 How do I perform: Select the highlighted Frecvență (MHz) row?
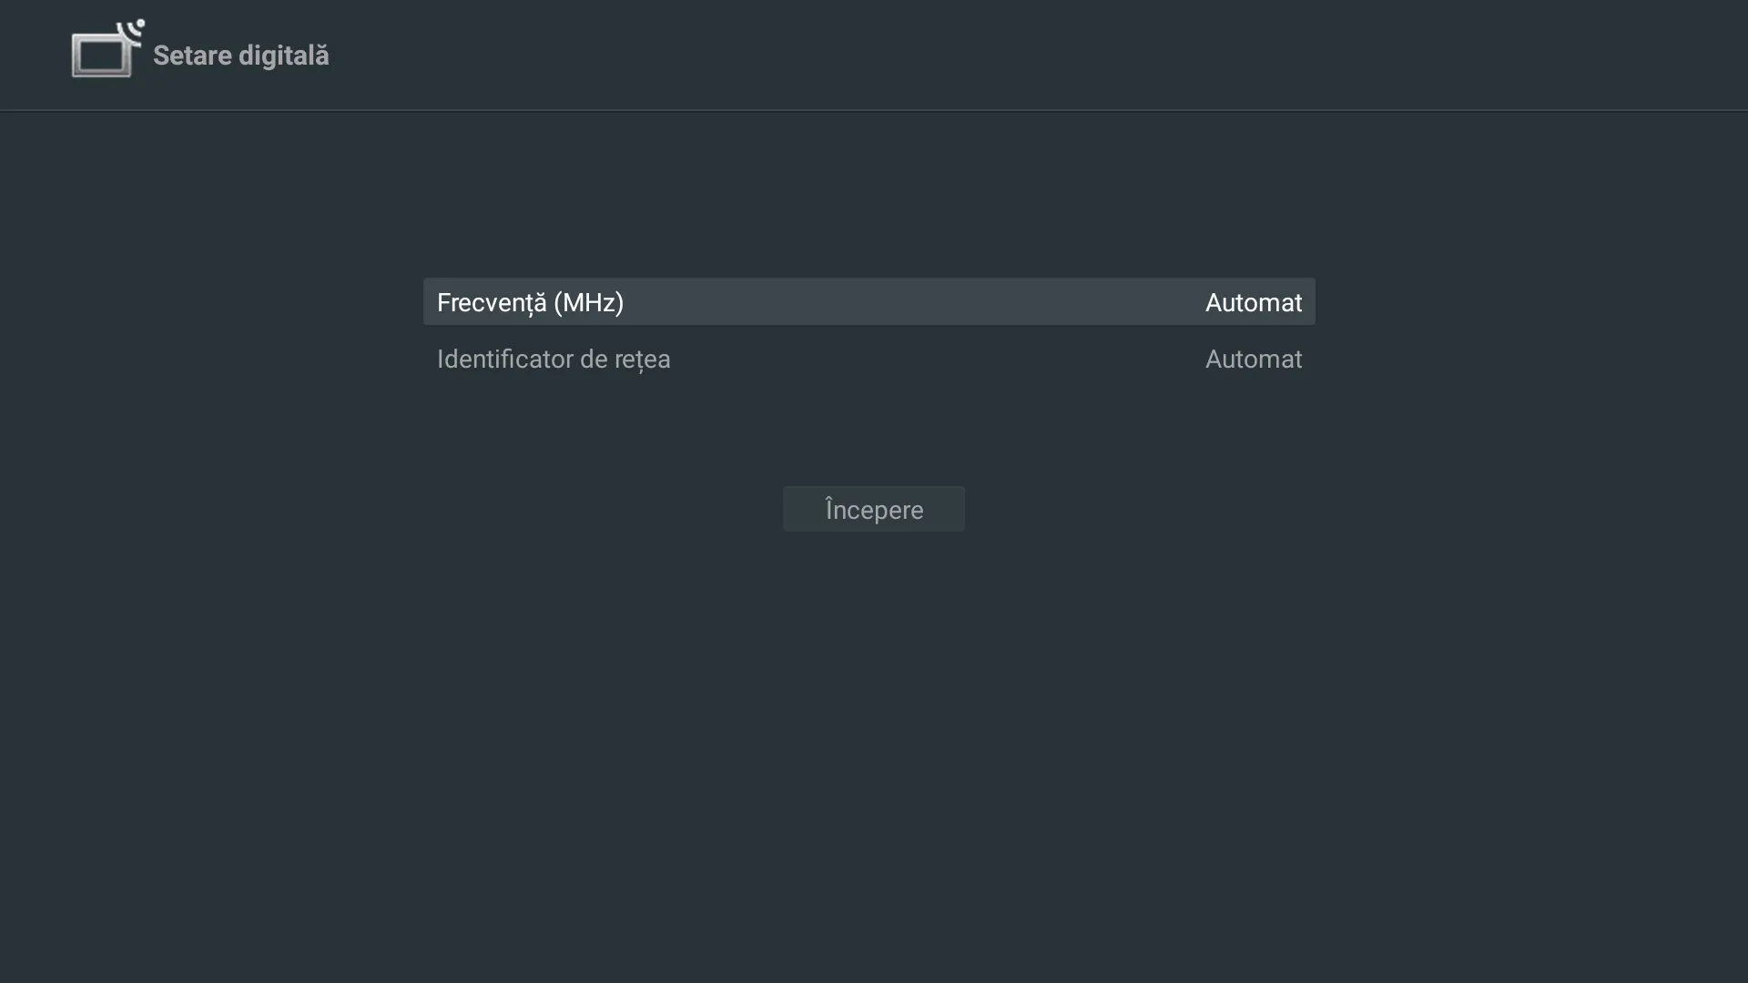coord(869,301)
